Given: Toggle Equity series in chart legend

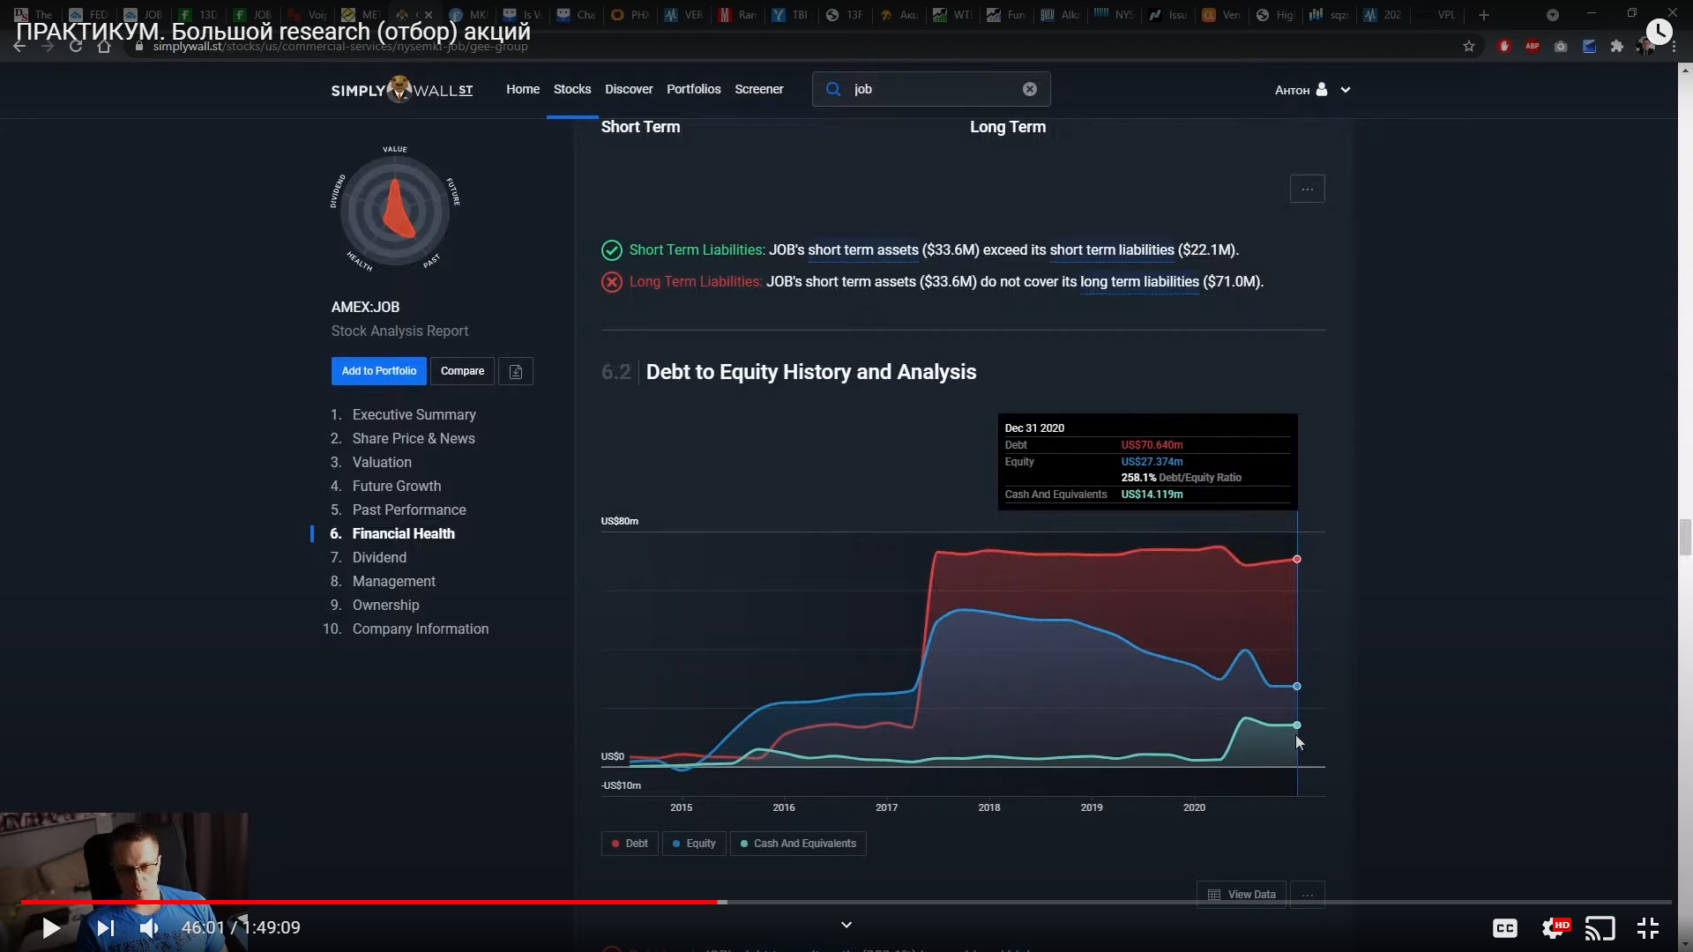Looking at the screenshot, I should click(694, 844).
